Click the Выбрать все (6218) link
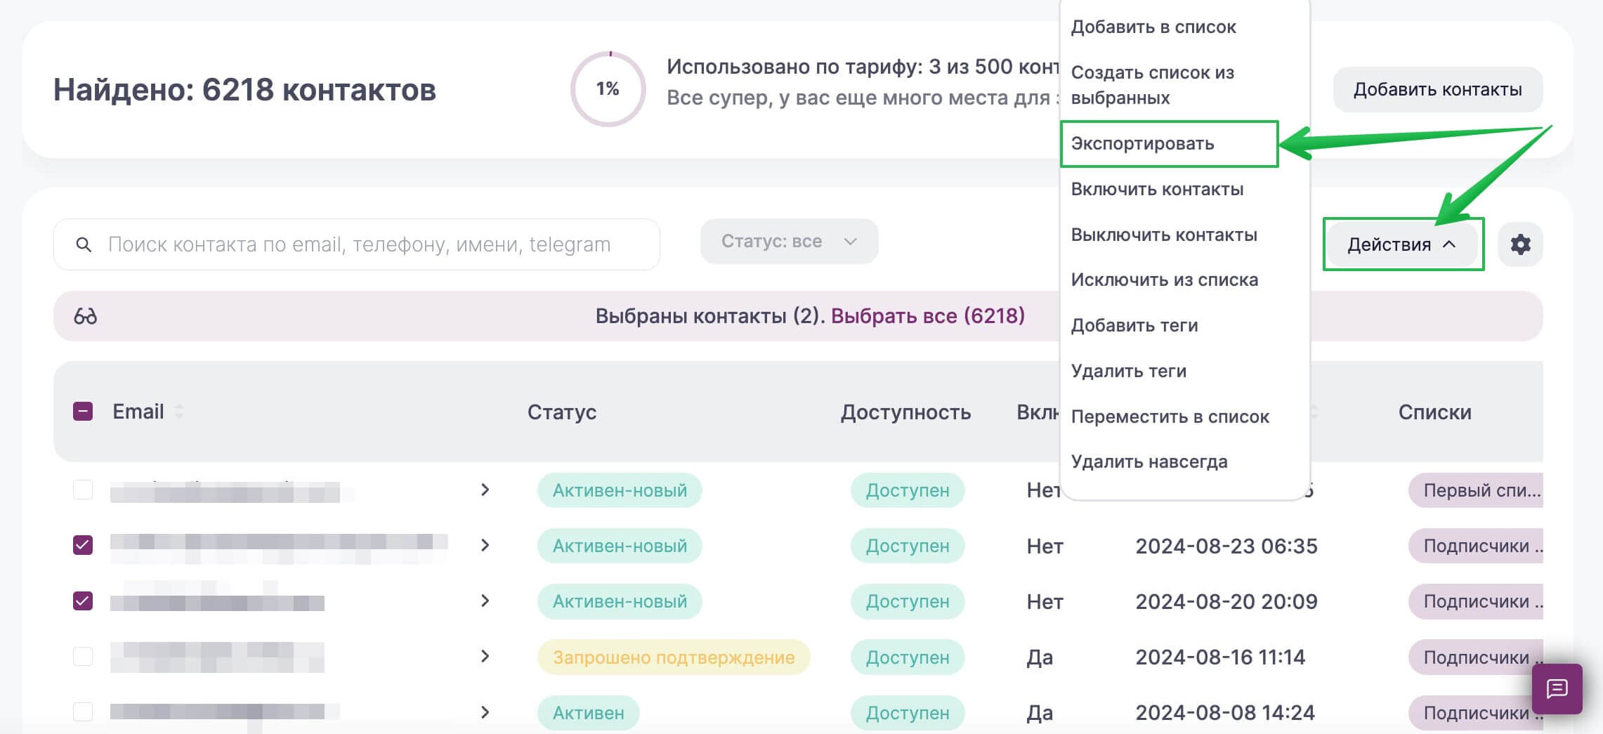 (928, 316)
